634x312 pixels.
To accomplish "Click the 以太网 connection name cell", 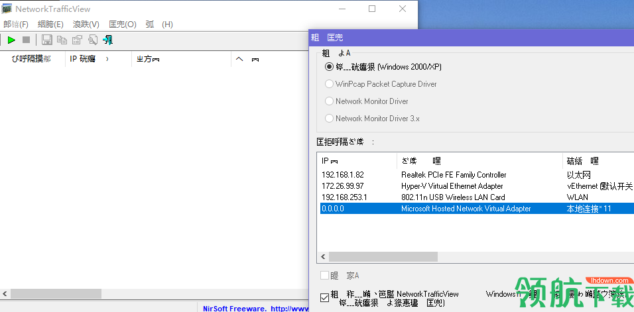I will point(579,175).
